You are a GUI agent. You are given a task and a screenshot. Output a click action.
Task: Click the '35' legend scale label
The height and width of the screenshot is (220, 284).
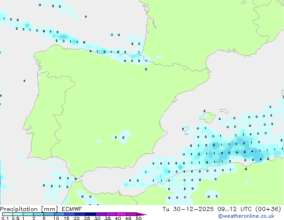(108, 218)
